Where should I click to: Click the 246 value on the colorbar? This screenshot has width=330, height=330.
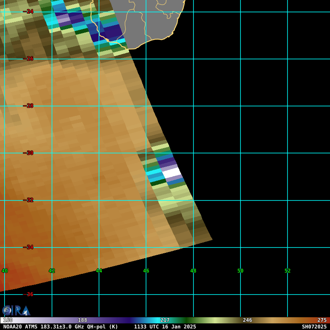coord(247,320)
